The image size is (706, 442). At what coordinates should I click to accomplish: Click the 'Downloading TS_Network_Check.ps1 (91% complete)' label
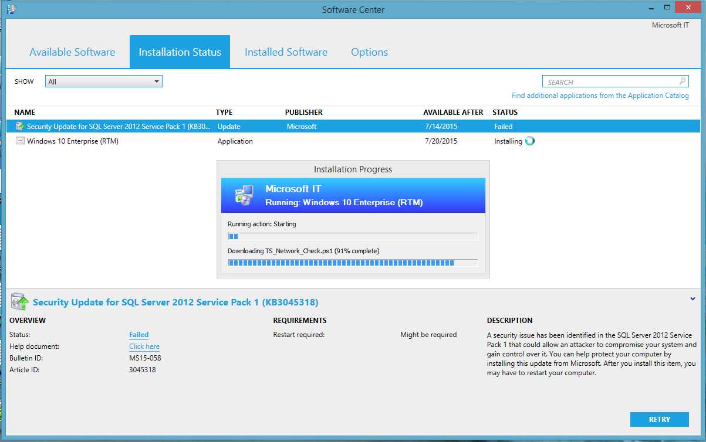point(303,251)
